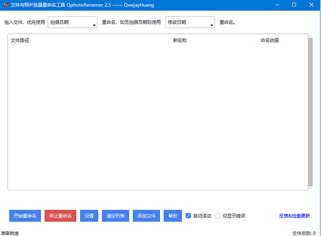Click the 文件路径 column header
321x236 pixels.
coord(20,40)
